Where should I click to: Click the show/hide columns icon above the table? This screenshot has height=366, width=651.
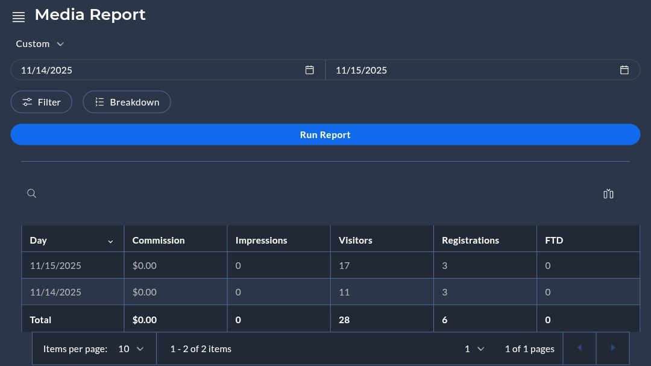pos(608,194)
